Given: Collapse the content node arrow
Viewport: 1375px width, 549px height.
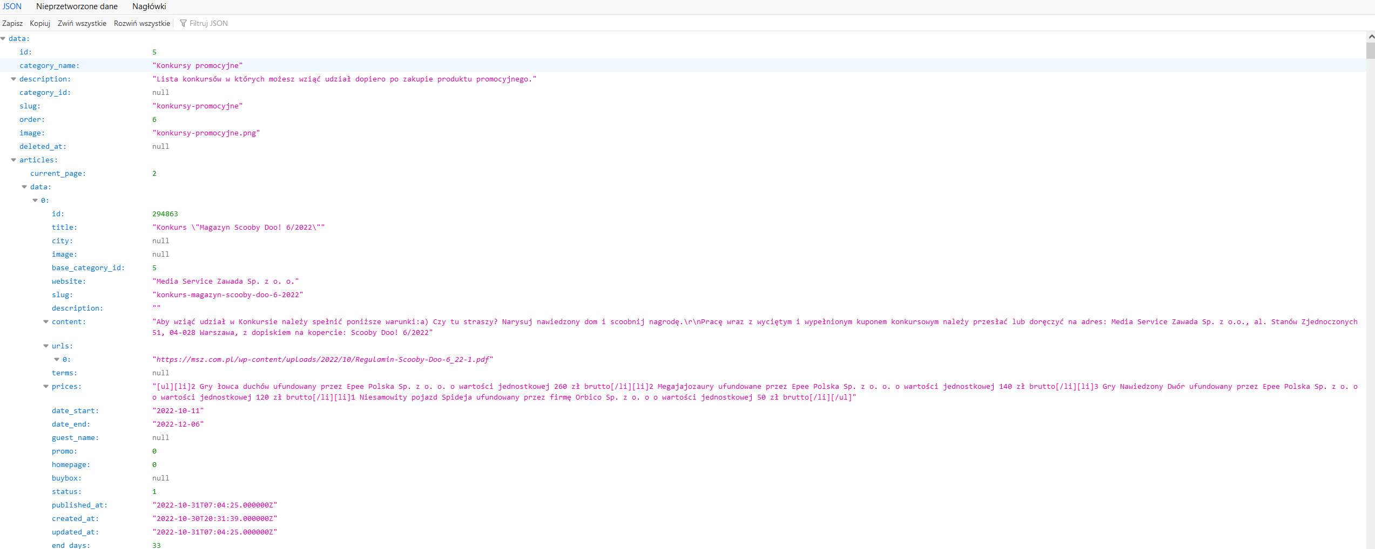Looking at the screenshot, I should coord(46,322).
